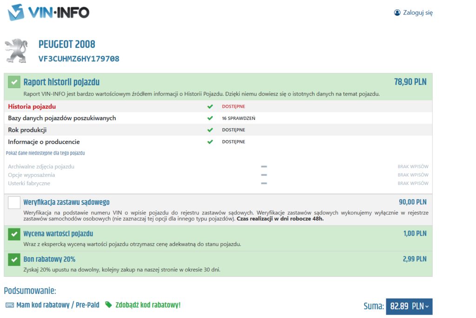Click the user account icon
The width and height of the screenshot is (476, 318).
point(397,13)
